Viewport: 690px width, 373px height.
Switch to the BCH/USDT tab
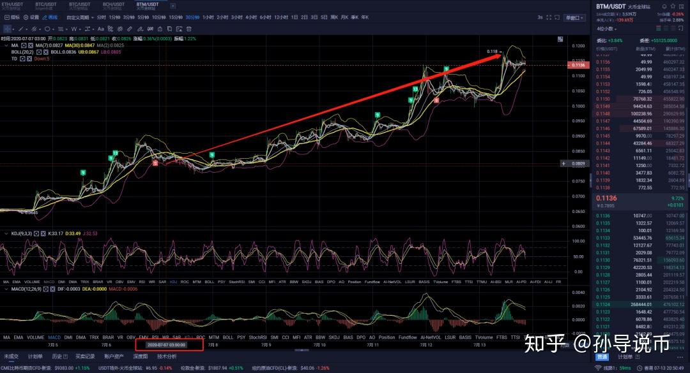[114, 6]
